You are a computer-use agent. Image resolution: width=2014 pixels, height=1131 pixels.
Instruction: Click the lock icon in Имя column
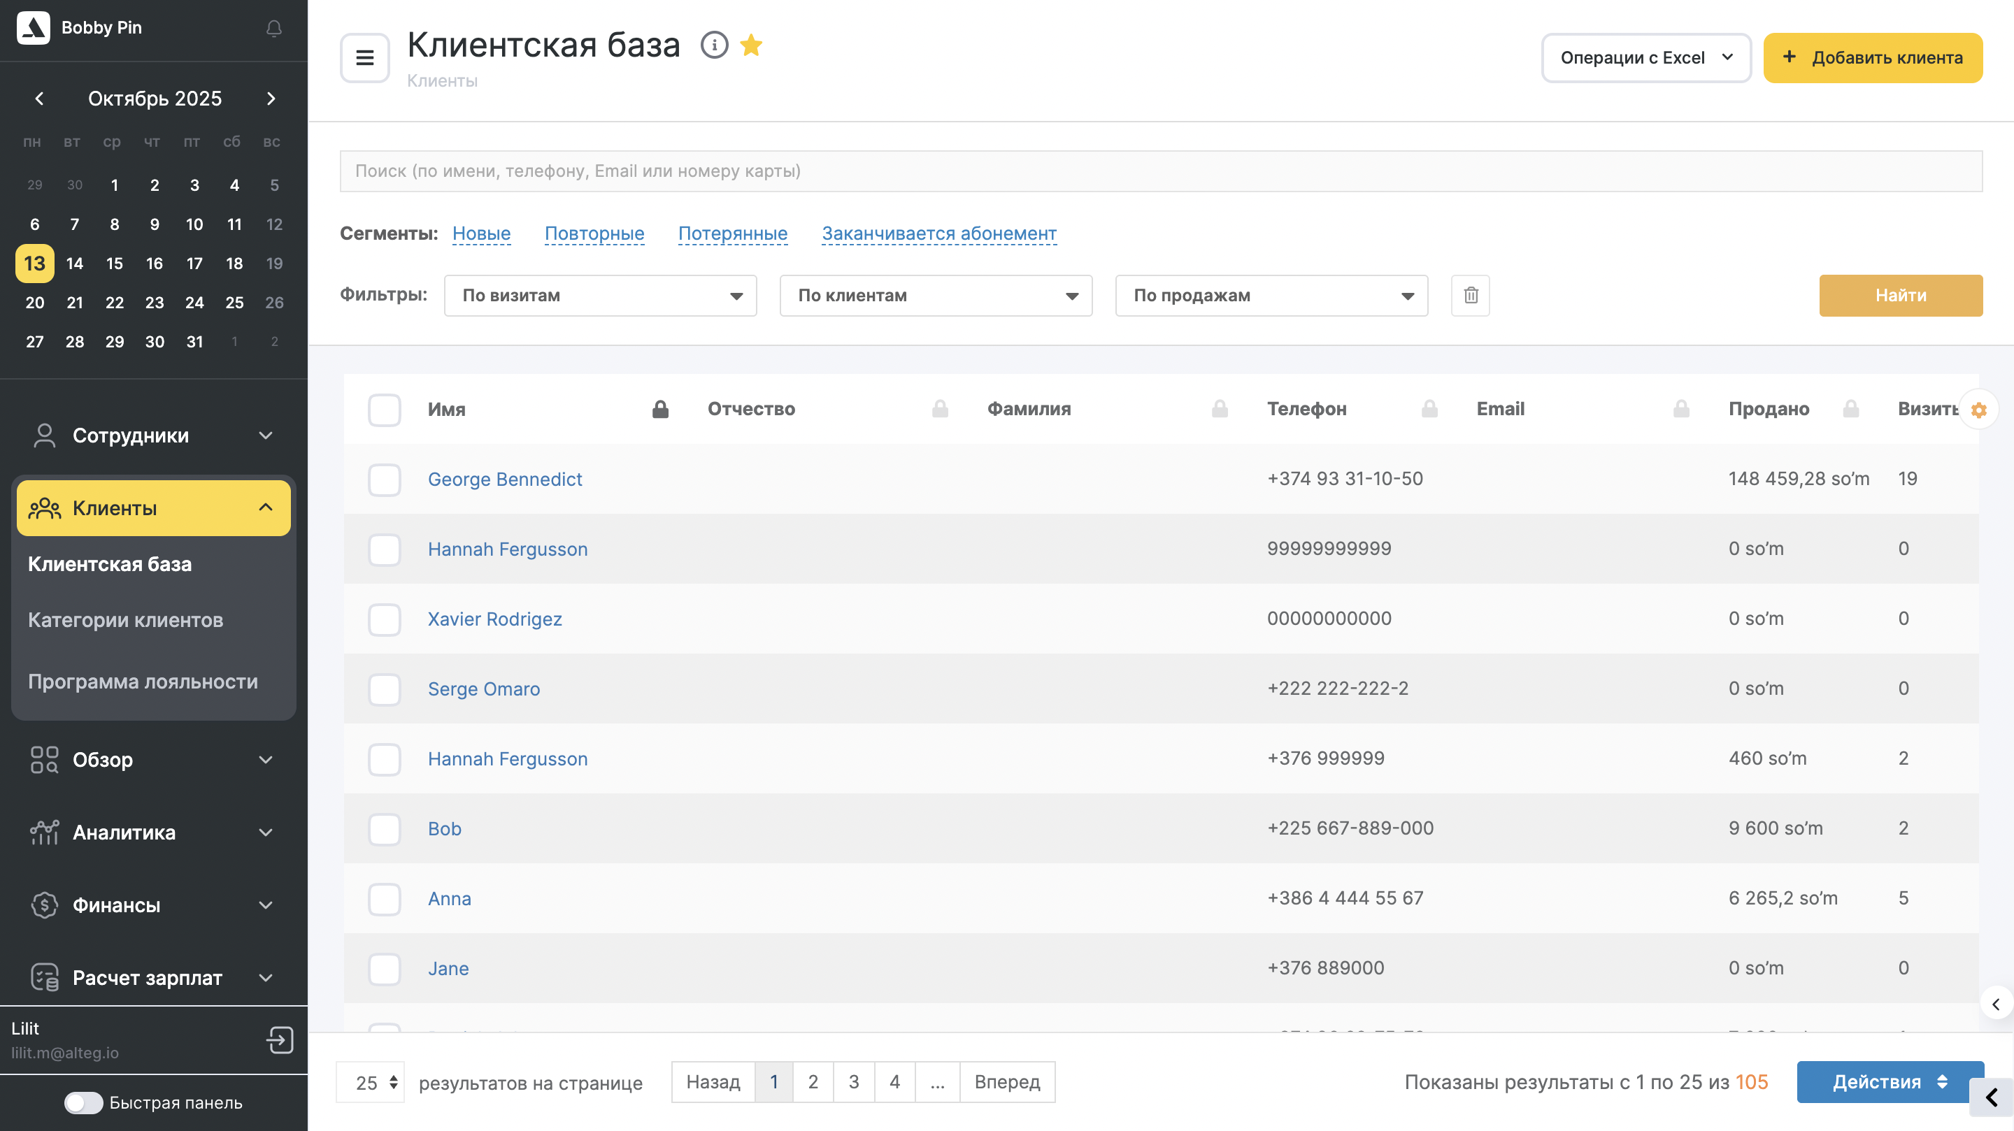(660, 410)
